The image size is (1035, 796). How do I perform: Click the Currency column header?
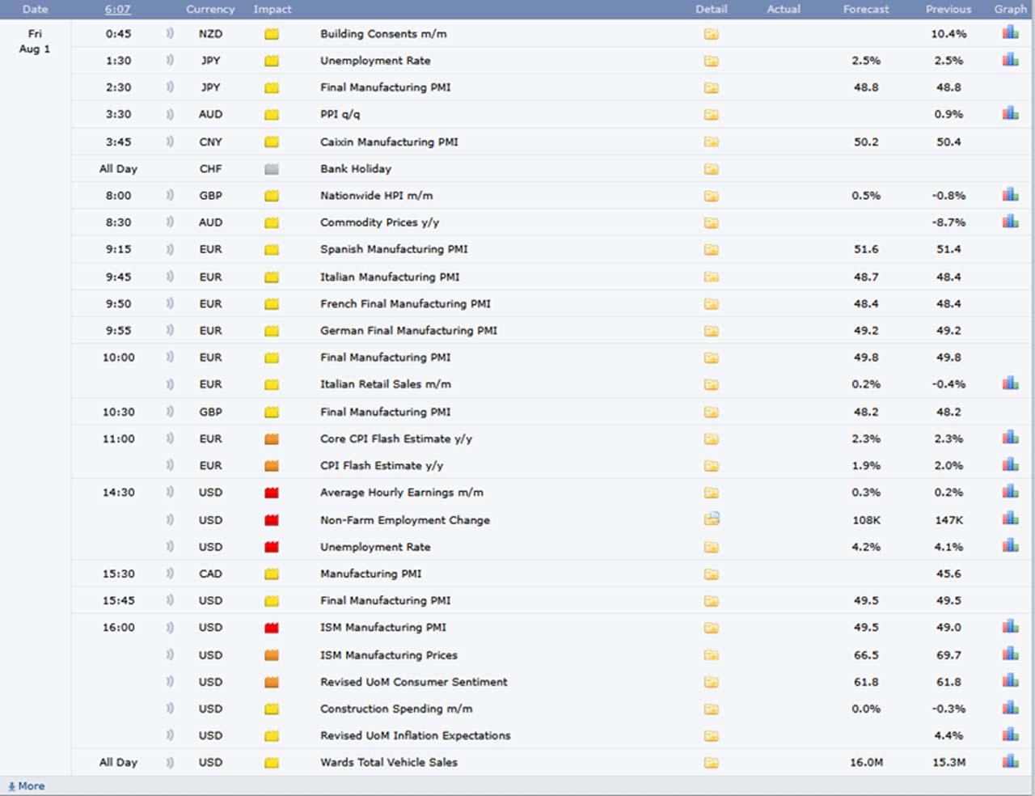(x=210, y=9)
